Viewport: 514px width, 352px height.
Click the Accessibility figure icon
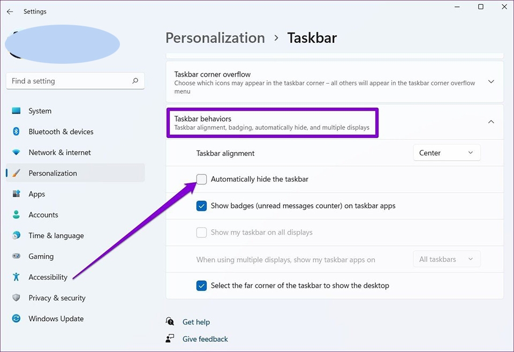(x=16, y=277)
